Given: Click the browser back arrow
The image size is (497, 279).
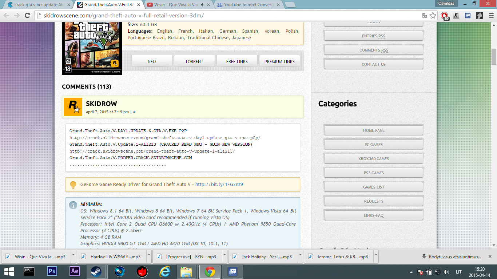Looking at the screenshot, I should tap(7, 15).
